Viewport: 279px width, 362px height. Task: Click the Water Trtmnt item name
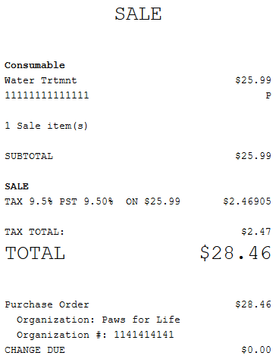pyautogui.click(x=41, y=80)
